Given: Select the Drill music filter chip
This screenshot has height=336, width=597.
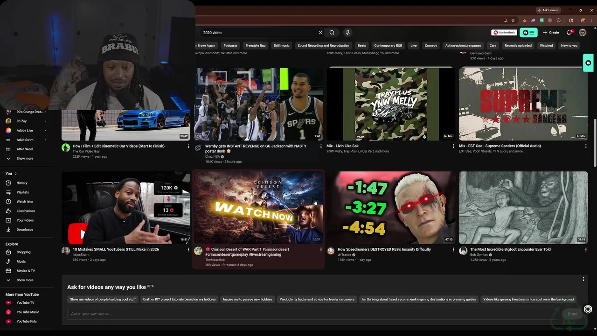Looking at the screenshot, I should pos(281,46).
